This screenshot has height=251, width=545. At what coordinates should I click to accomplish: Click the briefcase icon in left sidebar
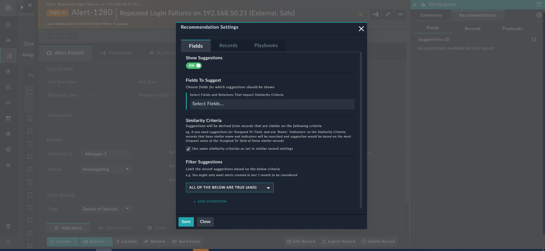coord(8,87)
